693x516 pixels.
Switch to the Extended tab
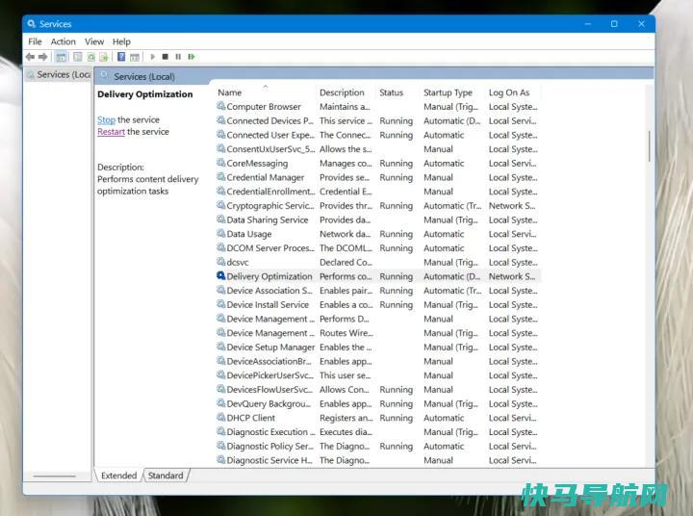pos(118,476)
